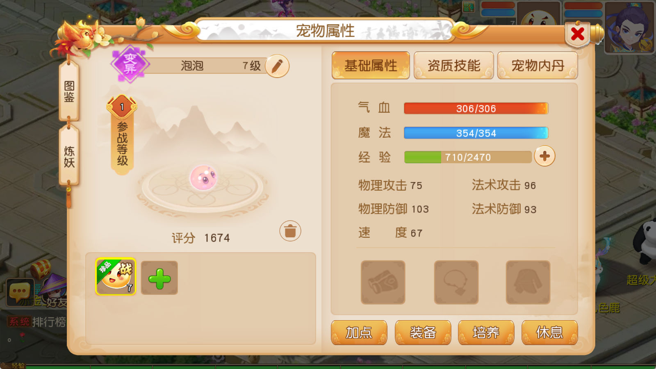Select the pet collar equipment slot

click(x=456, y=282)
